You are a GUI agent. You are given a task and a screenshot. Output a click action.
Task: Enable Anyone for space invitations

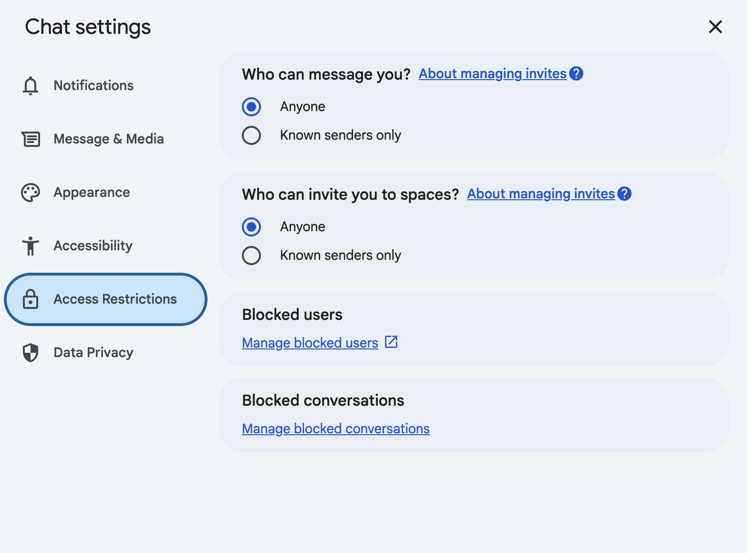click(251, 226)
